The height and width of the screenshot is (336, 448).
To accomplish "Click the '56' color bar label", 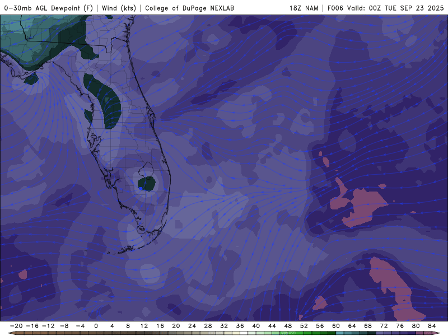I will point(320,326).
